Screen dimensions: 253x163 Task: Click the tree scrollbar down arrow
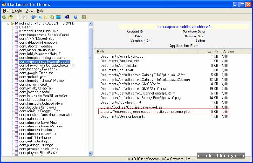click(x=90, y=153)
